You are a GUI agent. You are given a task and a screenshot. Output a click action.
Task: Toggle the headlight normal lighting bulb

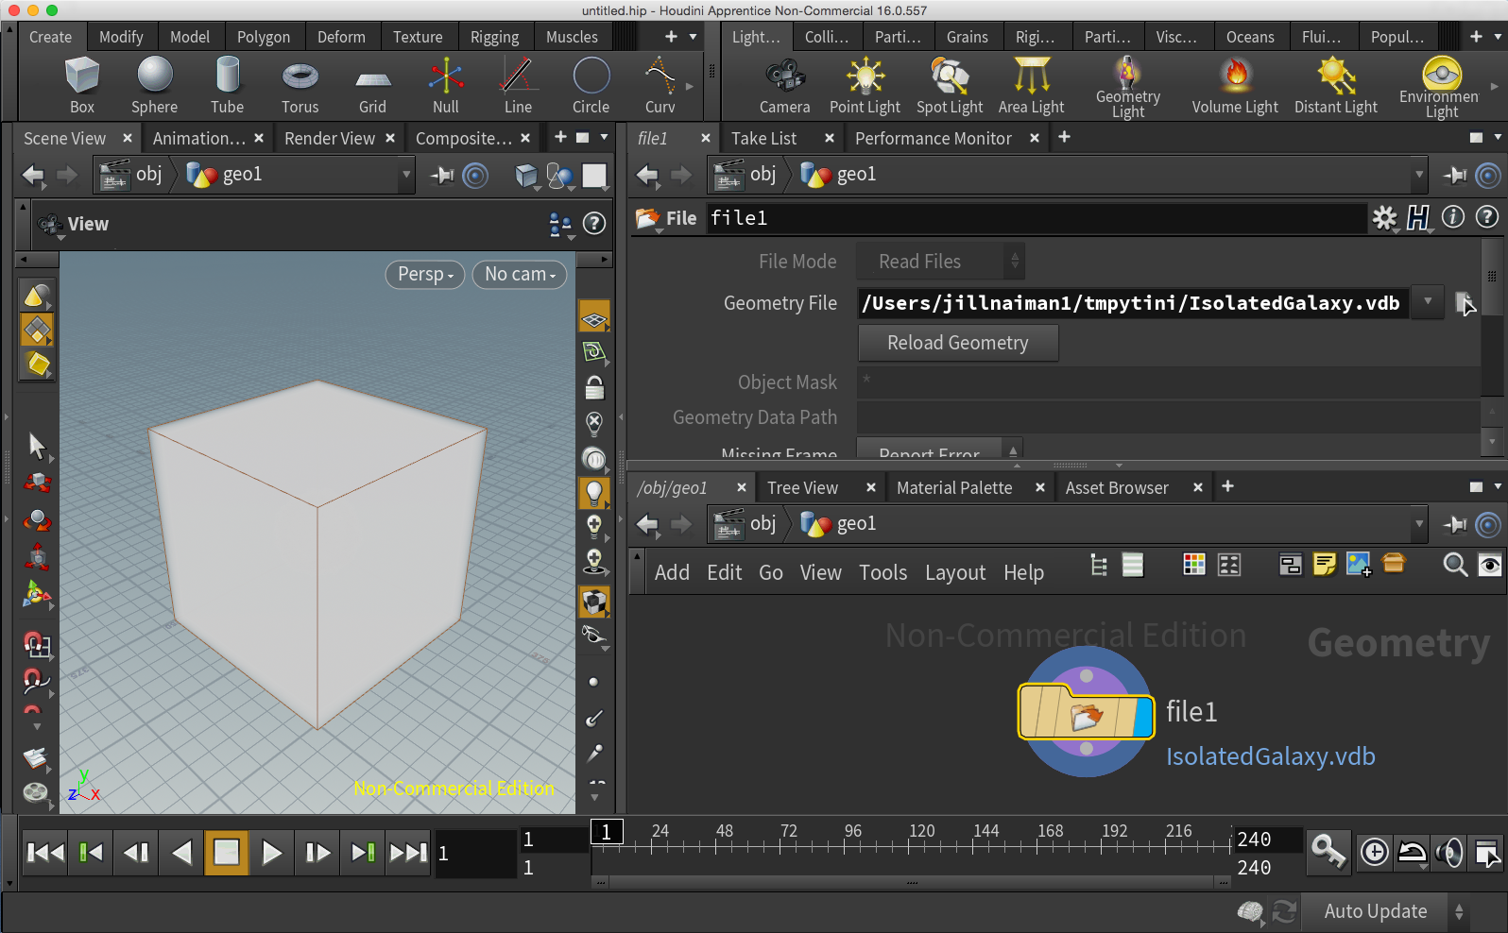point(594,491)
